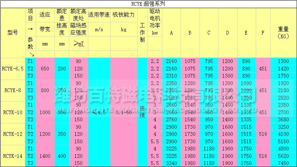Click the weight value 7450
The height and width of the screenshot is (167, 297).
click(x=283, y=163)
